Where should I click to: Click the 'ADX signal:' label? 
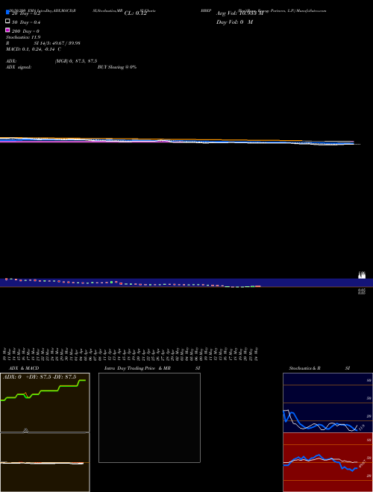pyautogui.click(x=19, y=67)
